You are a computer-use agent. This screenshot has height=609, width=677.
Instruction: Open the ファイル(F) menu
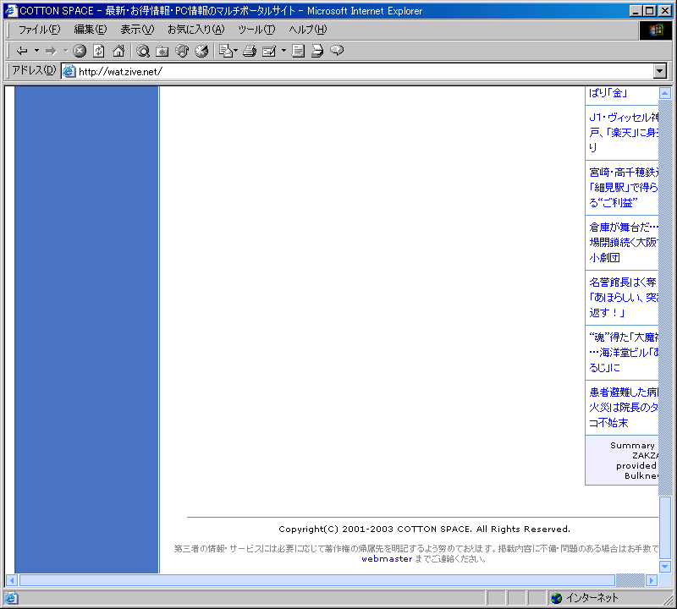(39, 30)
